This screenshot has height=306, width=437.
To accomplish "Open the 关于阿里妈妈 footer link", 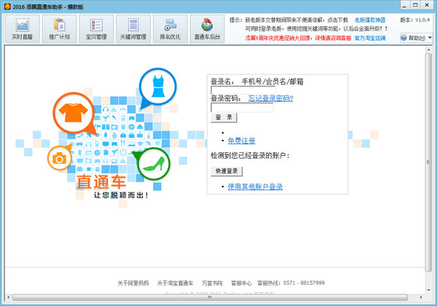I will click(x=133, y=283).
